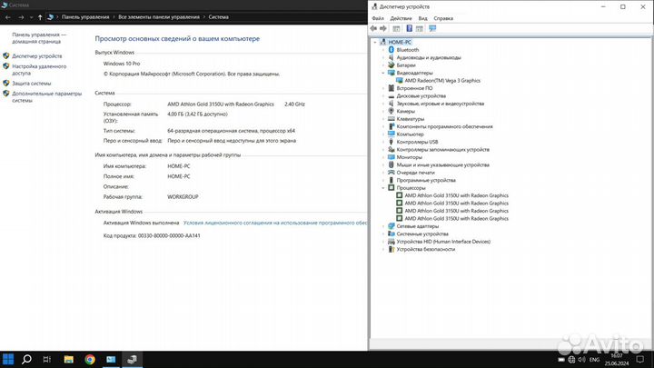Viewport: 654px width, 368px height.
Task: Open Настройка удаленного доступа link
Action: [39, 70]
